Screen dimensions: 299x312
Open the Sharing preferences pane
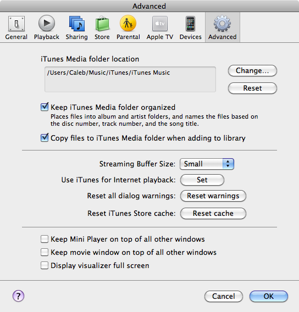pyautogui.click(x=76, y=28)
